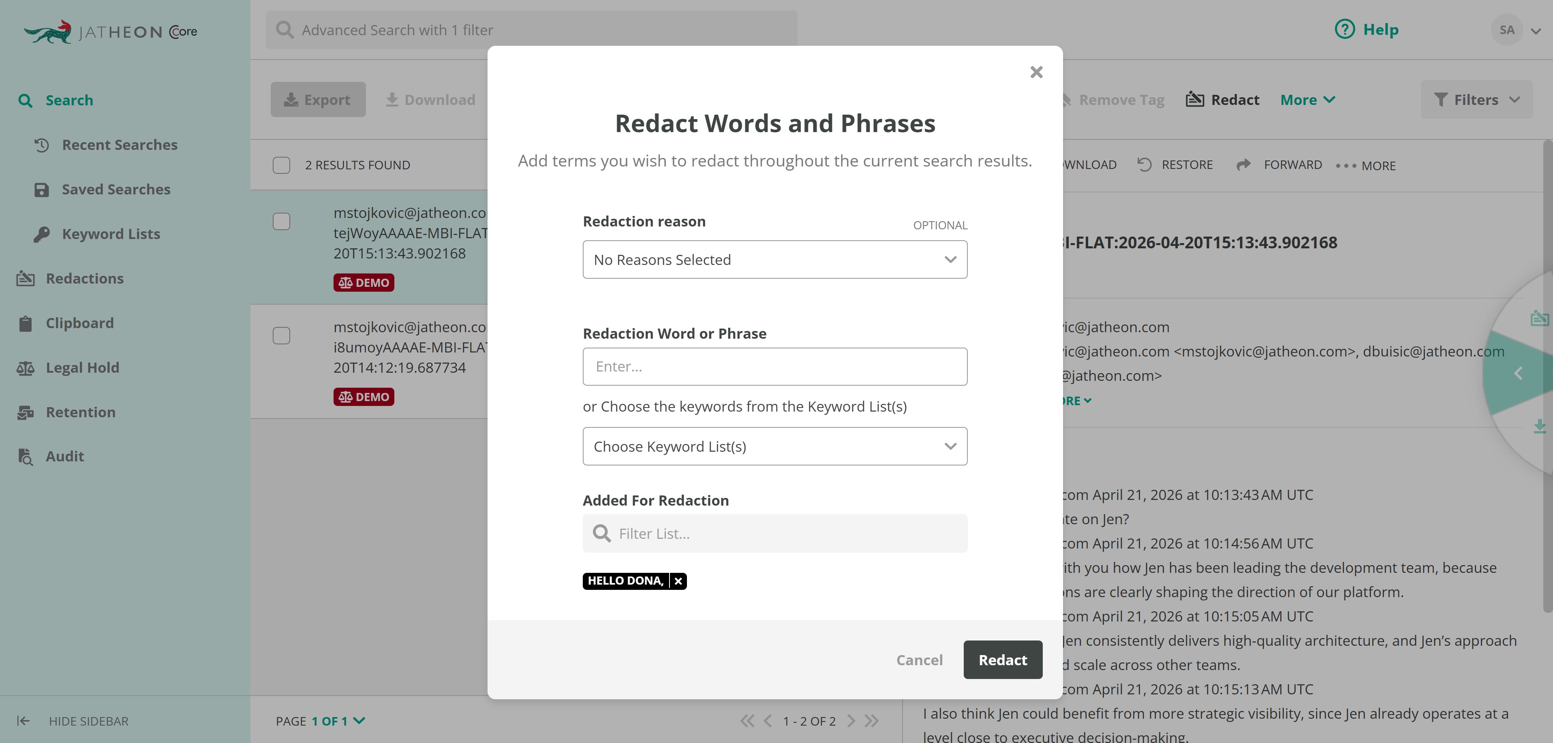Click the Advanced Search bar

tap(531, 30)
